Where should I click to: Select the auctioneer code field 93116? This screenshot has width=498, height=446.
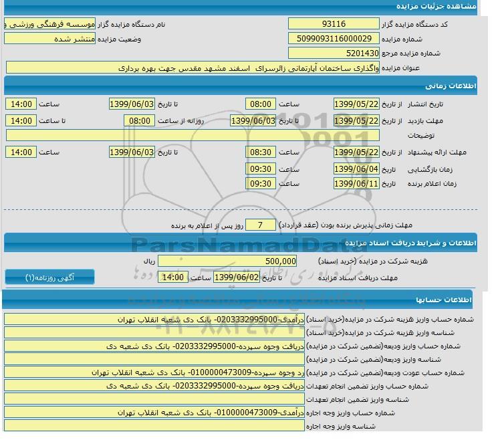(334, 24)
